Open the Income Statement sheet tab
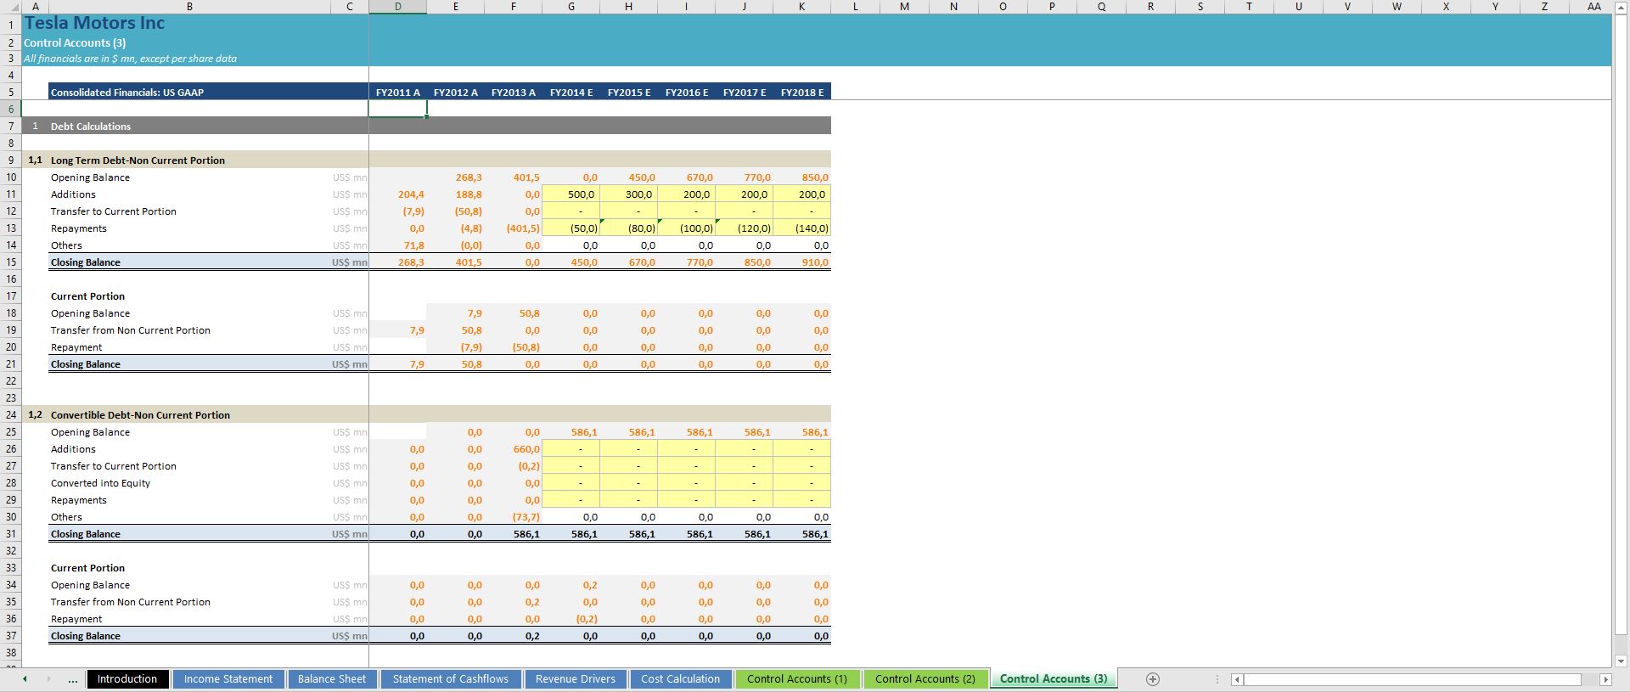1630x692 pixels. (x=228, y=679)
